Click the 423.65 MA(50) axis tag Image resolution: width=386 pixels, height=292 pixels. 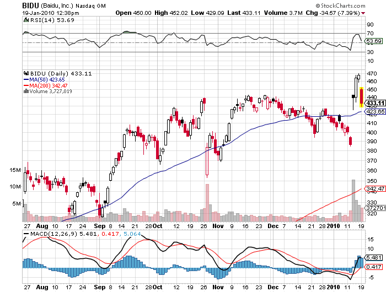(x=375, y=112)
